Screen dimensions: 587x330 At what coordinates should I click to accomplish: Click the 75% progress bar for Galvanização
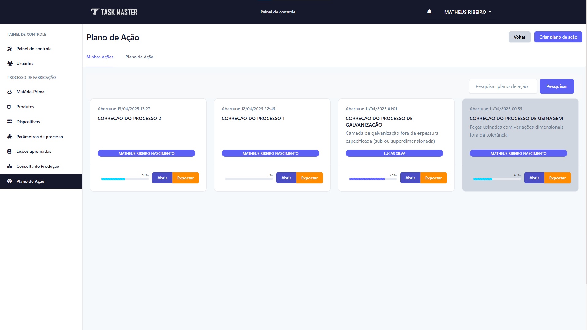pos(373,179)
